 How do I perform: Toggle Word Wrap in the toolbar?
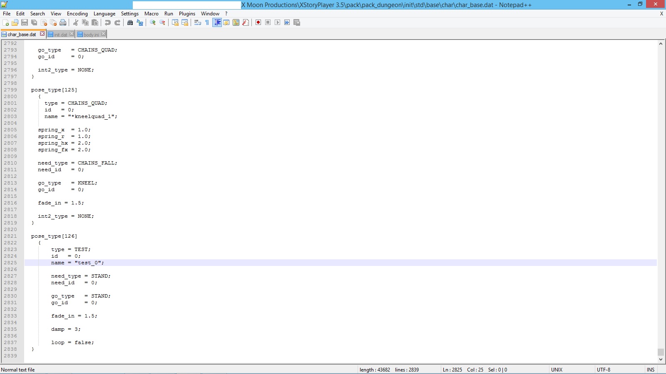coord(198,22)
